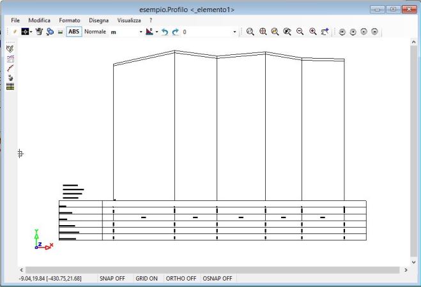
Task: Open the Formato menu
Action: click(x=70, y=20)
